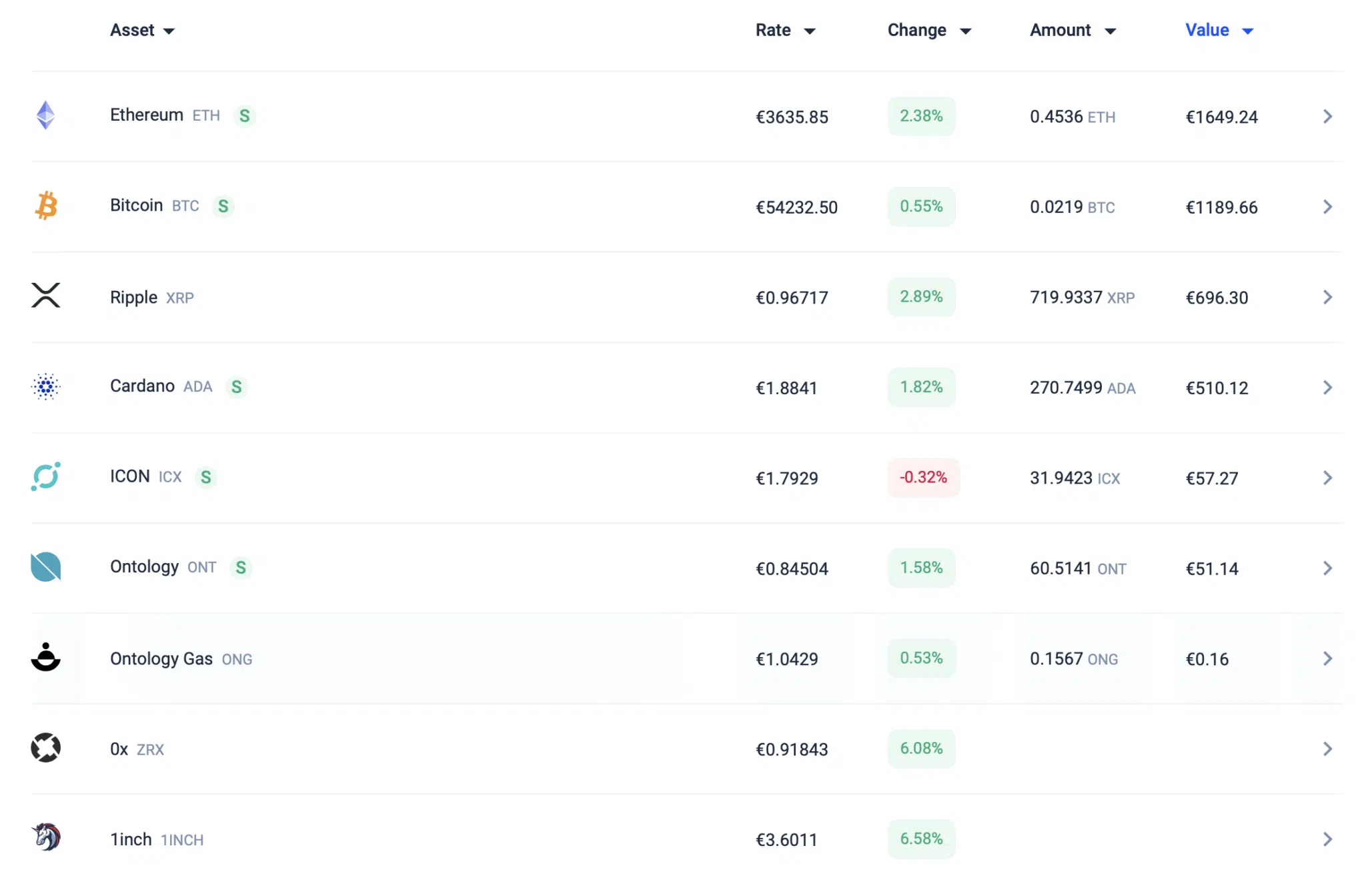This screenshot has height=880, width=1366.
Task: Click the Ethereum rate €3635.85
Action: [x=792, y=117]
